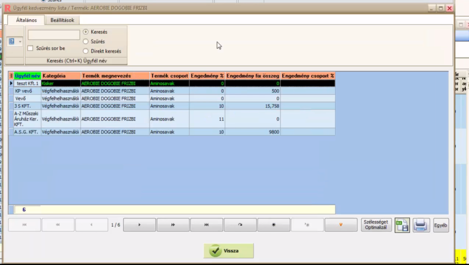Viewport: 469px width, 265px height.
Task: Jump to last record button
Action: point(207,225)
